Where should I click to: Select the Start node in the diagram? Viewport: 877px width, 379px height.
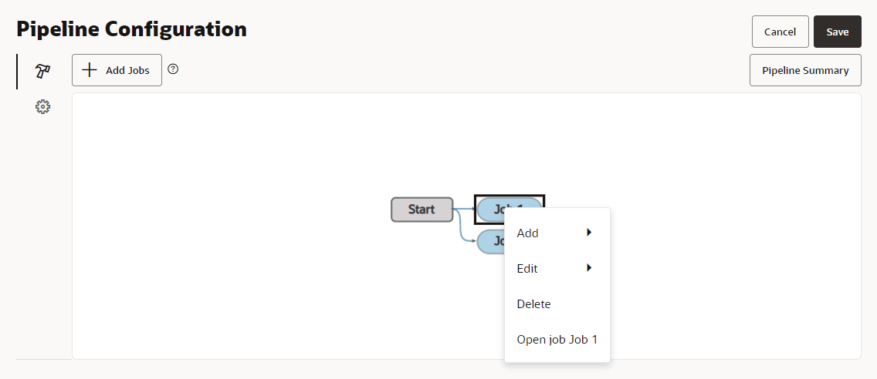pos(422,210)
